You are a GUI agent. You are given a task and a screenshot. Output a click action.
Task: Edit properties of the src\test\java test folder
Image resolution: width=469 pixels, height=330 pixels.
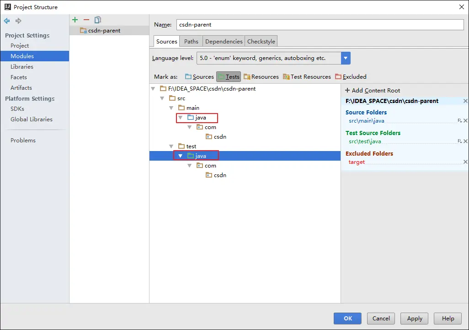point(460,141)
